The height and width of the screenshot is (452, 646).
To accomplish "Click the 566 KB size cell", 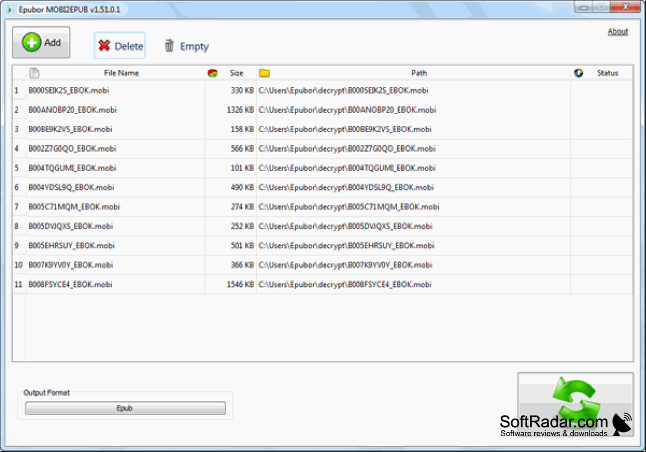I will 242,149.
